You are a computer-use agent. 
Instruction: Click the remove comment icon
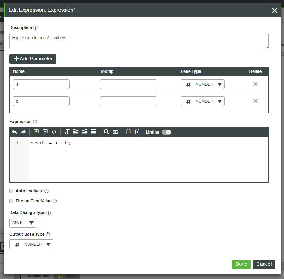tap(45, 132)
